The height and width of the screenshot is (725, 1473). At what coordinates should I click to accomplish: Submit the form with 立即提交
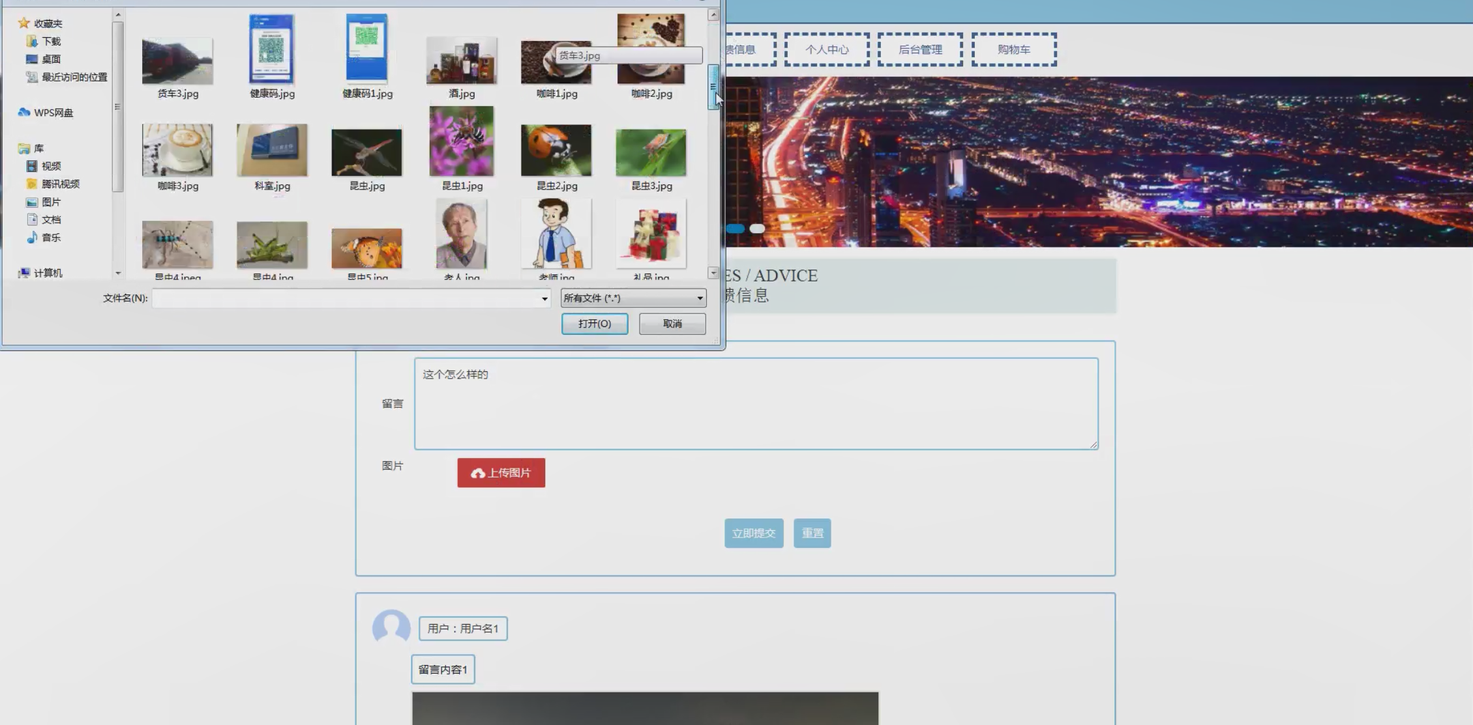[753, 533]
